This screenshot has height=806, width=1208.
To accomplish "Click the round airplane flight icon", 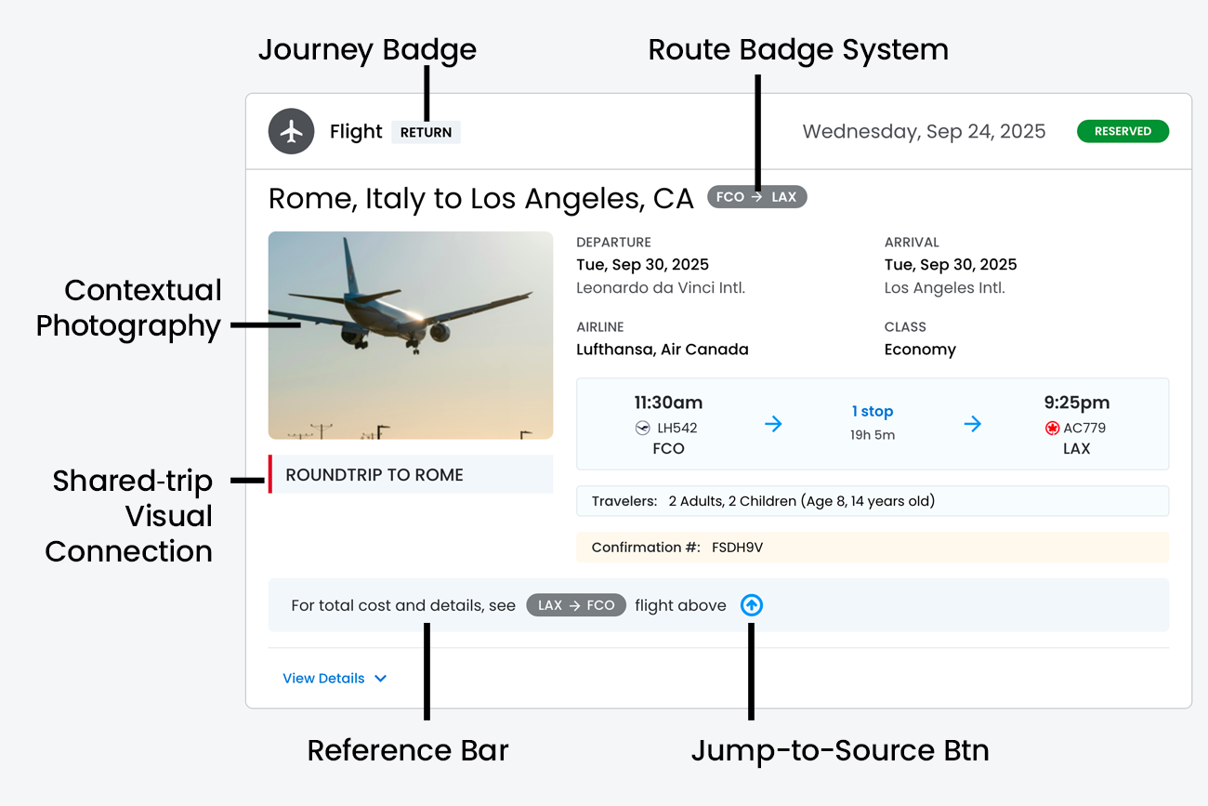I will [x=292, y=131].
